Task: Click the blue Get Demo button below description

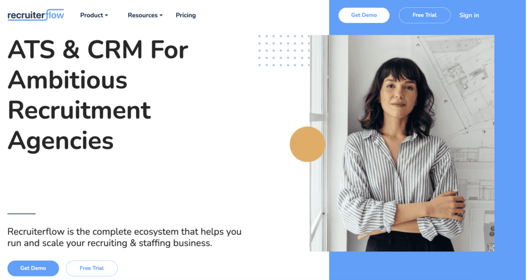Action: click(33, 268)
